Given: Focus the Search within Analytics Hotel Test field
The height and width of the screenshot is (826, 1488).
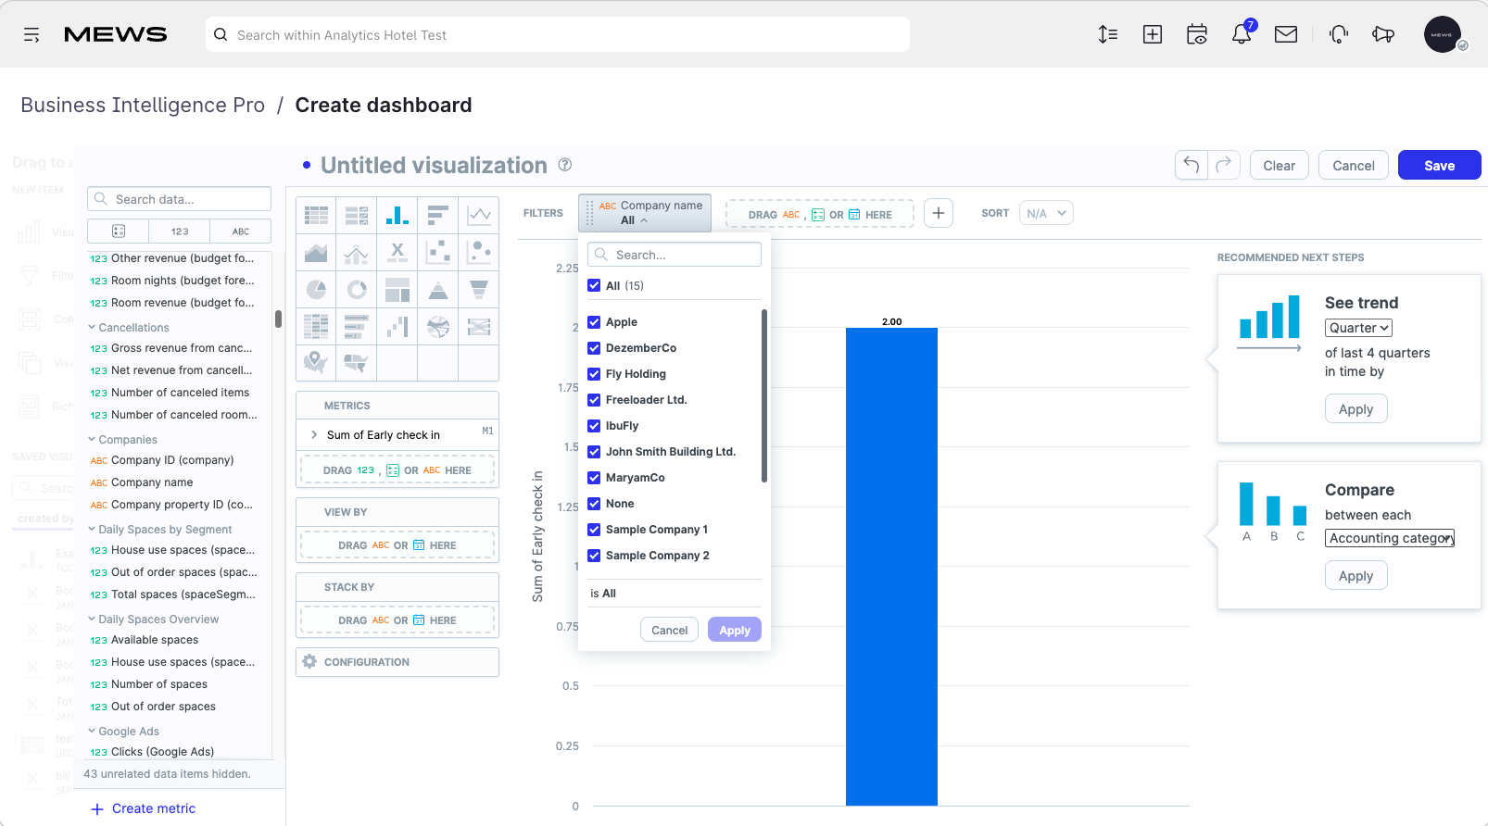Looking at the screenshot, I should point(558,34).
